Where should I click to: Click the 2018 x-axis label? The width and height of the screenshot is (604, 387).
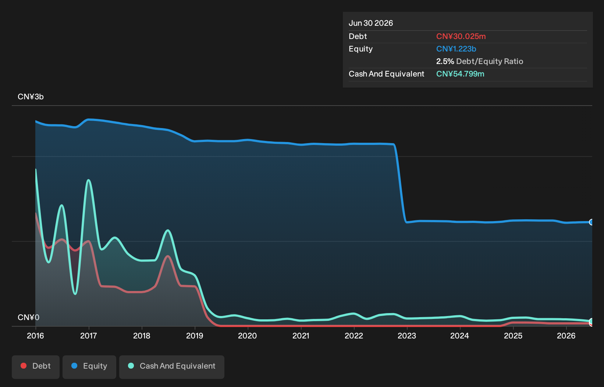pos(142,336)
